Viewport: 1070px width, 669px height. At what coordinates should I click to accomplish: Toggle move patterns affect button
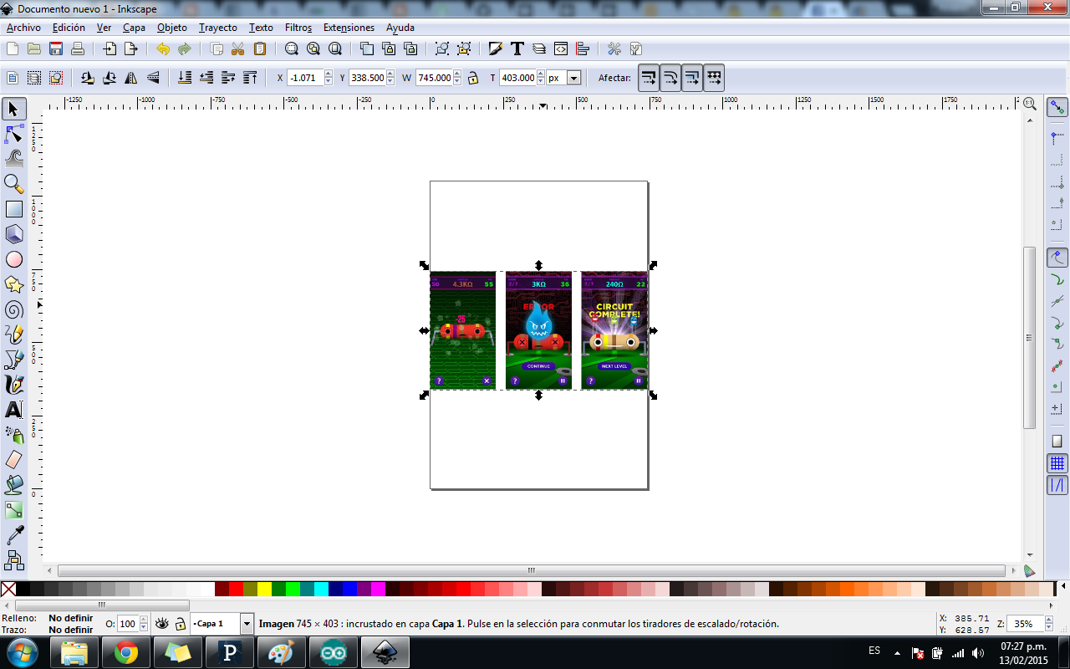coord(714,78)
